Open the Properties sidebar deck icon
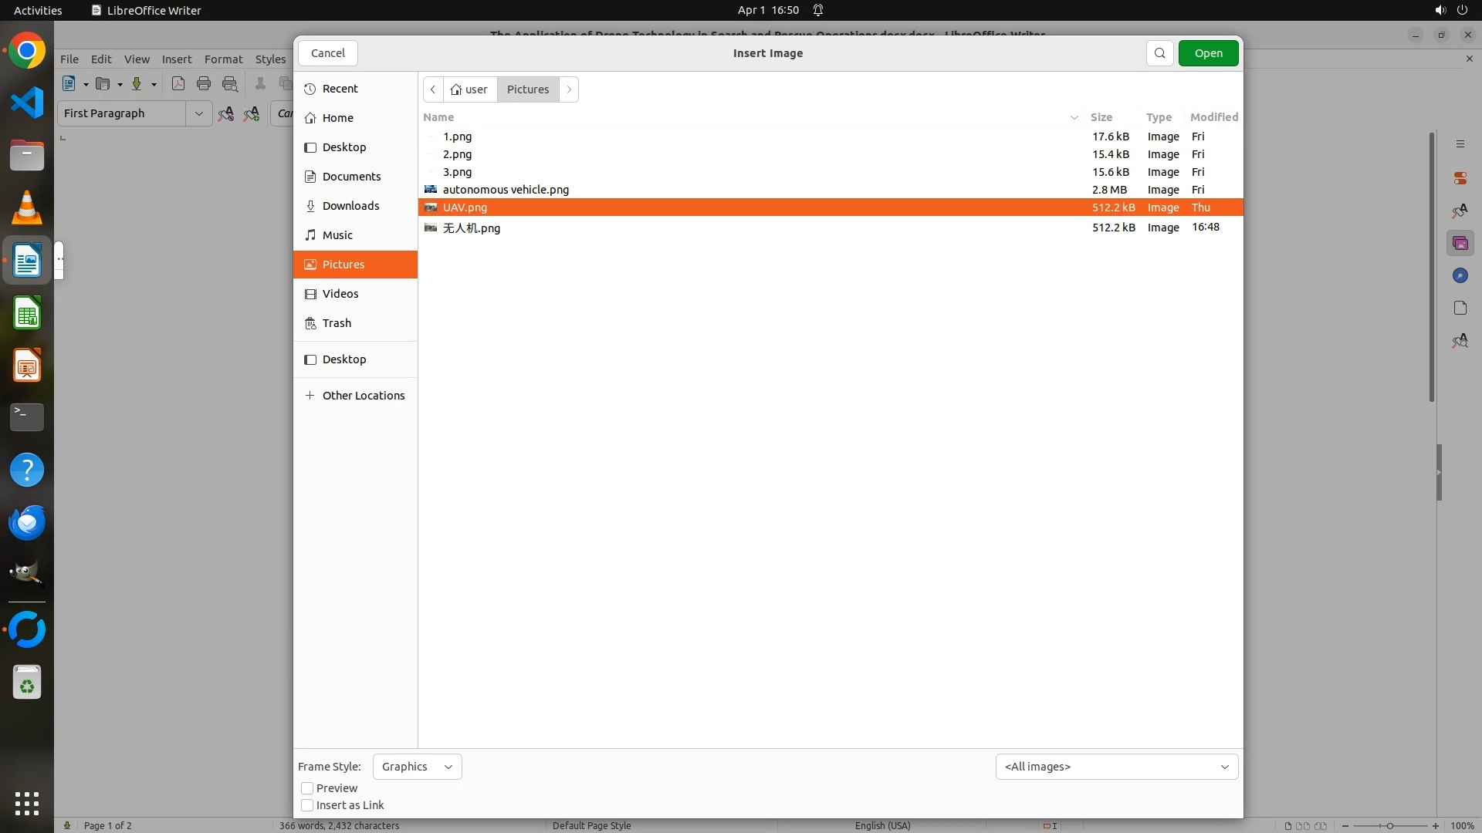The height and width of the screenshot is (833, 1482). tap(1460, 178)
